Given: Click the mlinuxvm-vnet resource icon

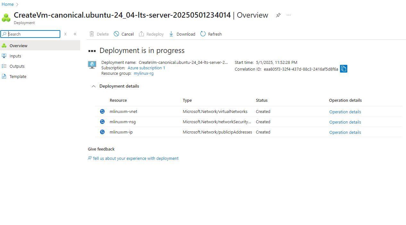Looking at the screenshot, I should [102, 111].
